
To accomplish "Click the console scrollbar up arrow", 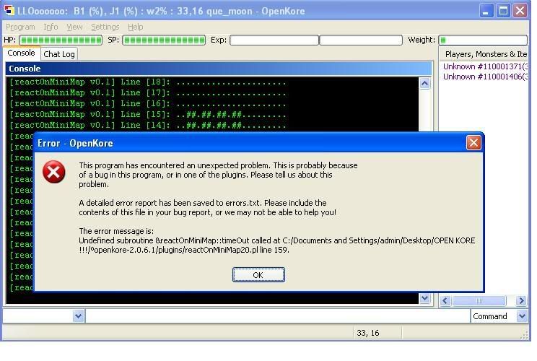I will 424,84.
